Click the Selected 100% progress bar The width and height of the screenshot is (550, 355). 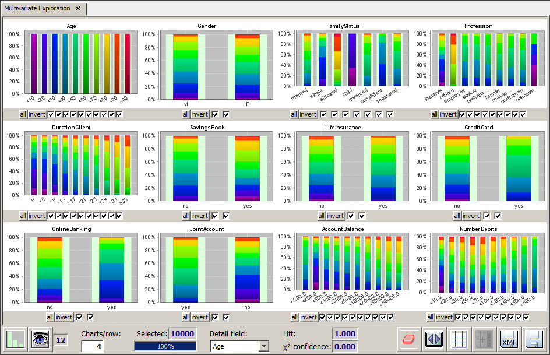point(165,346)
